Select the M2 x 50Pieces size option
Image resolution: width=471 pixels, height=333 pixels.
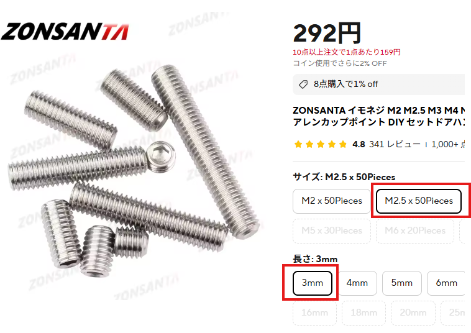point(332,201)
